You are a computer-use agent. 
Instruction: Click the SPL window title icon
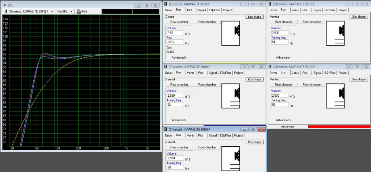[5, 5]
